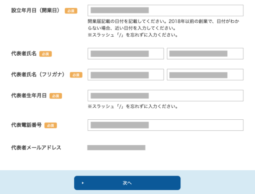The width and height of the screenshot is (255, 194).
Task: Click the 代表者生年月日 input field
Action: (166, 96)
